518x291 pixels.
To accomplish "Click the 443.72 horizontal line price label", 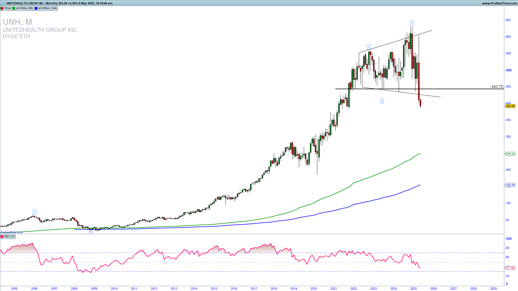I will tap(497, 86).
